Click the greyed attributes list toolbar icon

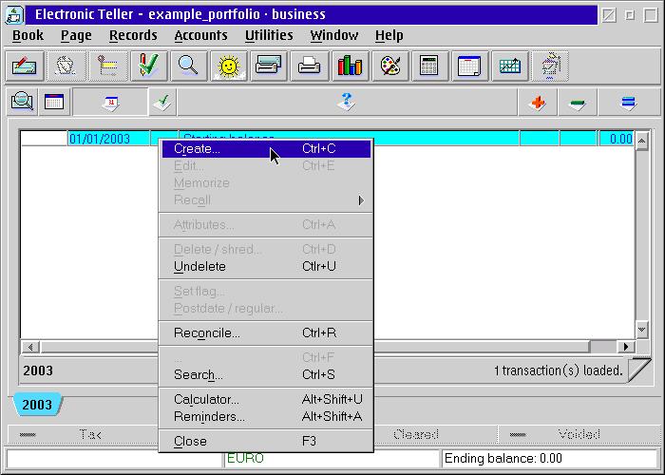point(107,66)
